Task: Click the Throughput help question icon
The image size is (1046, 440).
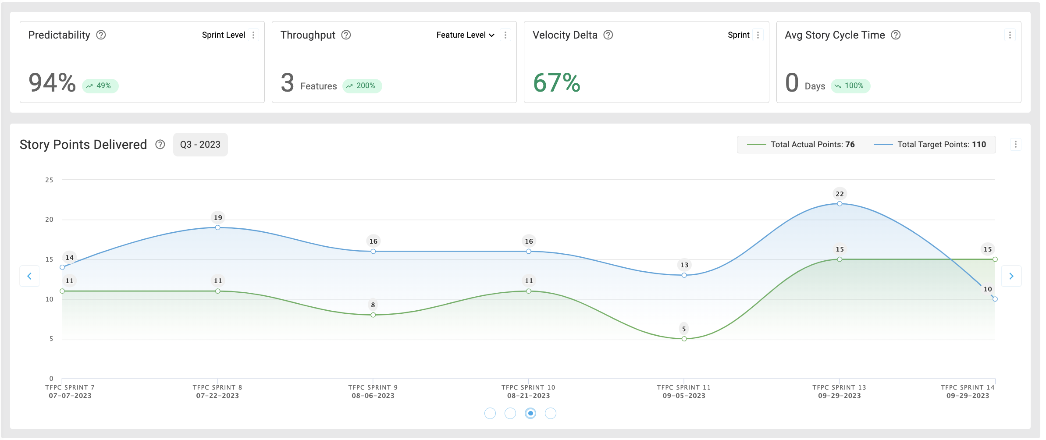Action: click(x=346, y=35)
